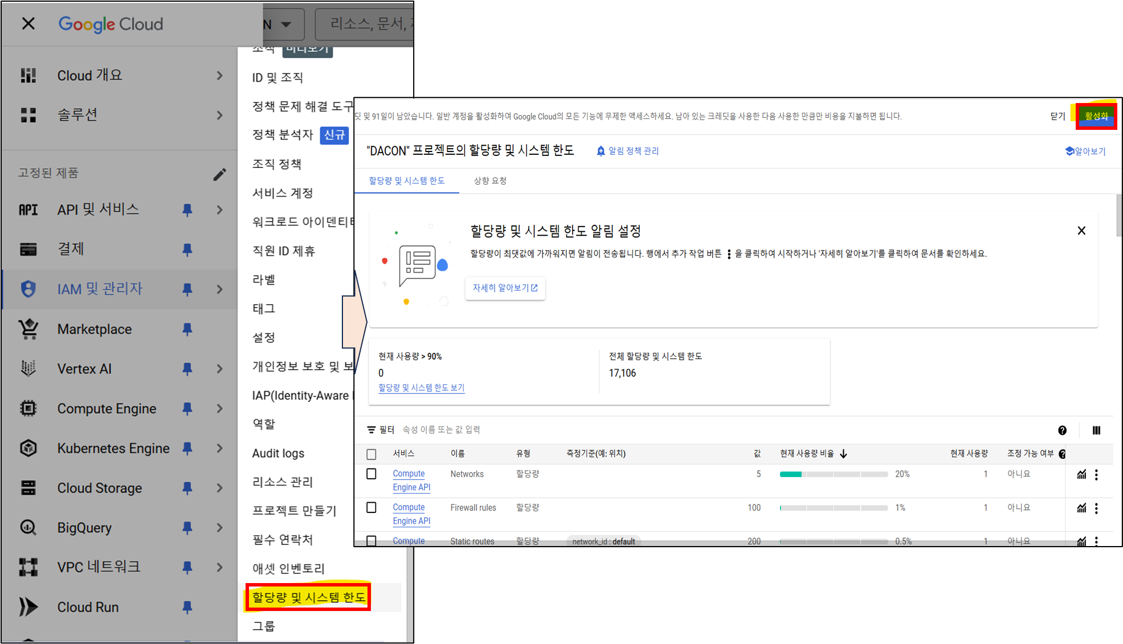Open the project selector dropdown arrow
Screen dimensions: 1123x644
click(x=286, y=24)
